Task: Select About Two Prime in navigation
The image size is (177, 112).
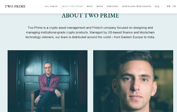Action: 72,6
